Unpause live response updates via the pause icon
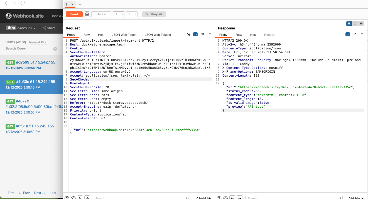The height and width of the screenshot is (199, 368). (x=349, y=23)
